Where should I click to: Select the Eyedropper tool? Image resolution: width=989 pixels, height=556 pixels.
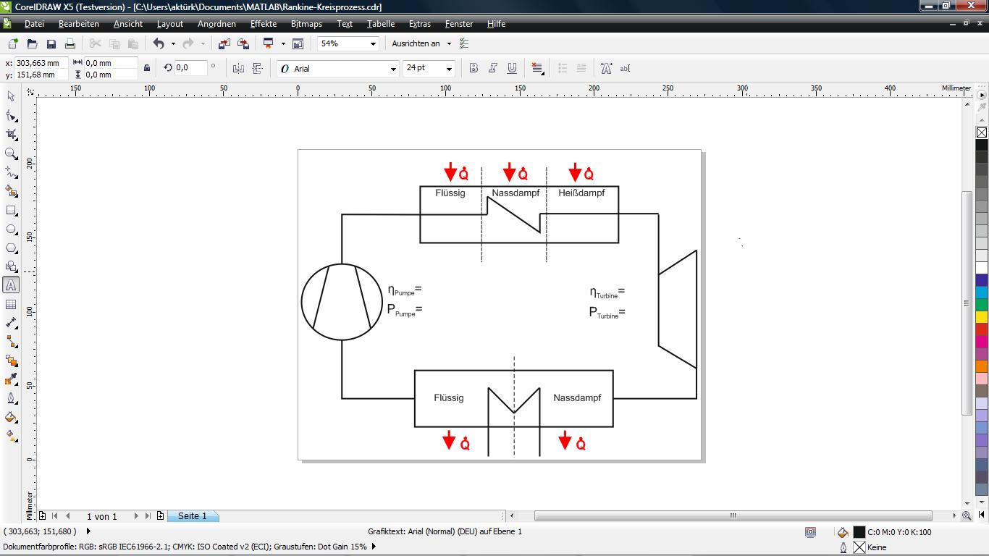pos(11,379)
